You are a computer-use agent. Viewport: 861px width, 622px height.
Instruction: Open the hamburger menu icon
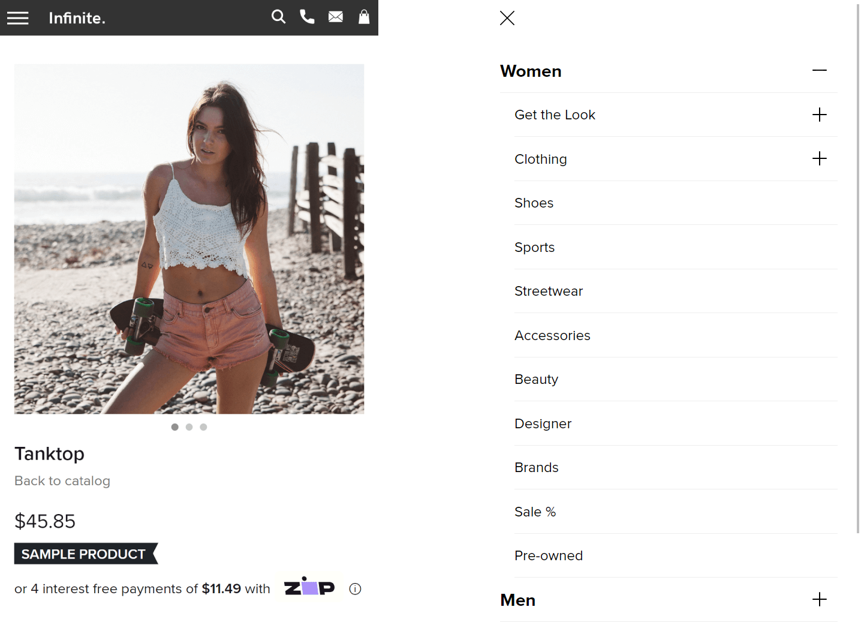coord(18,18)
